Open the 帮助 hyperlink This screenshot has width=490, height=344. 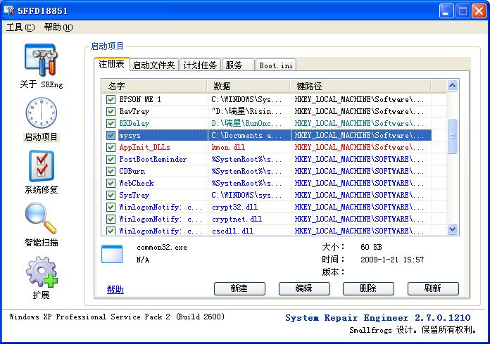coord(115,290)
